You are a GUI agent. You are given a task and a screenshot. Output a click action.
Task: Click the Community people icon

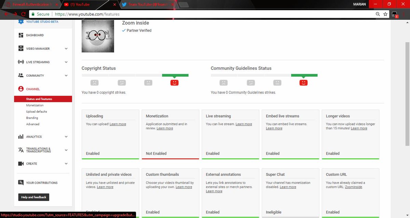pos(21,75)
